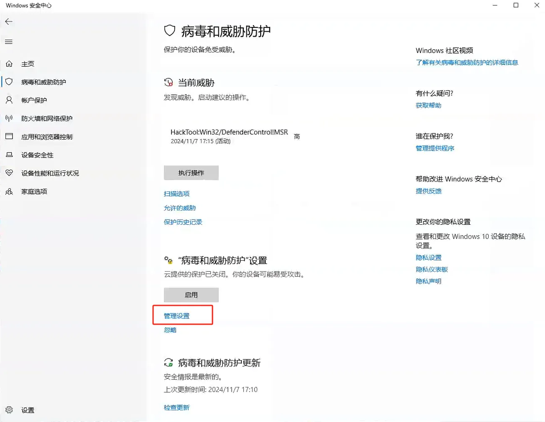The width and height of the screenshot is (545, 422).
Task: Open 允许的威胁 link
Action: (x=180, y=208)
